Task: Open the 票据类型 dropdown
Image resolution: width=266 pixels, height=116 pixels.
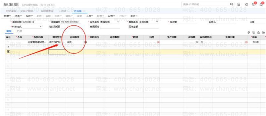Action: [x=157, y=22]
